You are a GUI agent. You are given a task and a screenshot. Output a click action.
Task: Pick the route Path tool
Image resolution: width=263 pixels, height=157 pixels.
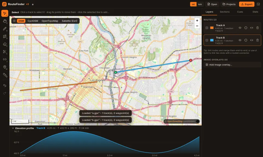click(5, 36)
